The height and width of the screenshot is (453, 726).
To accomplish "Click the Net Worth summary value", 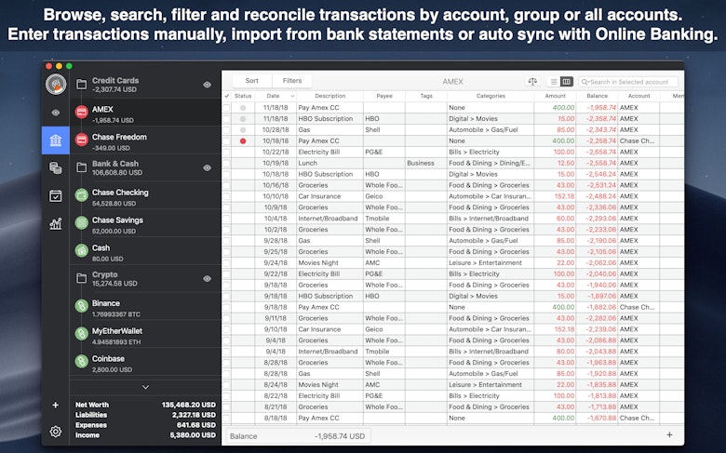I will tap(188, 405).
